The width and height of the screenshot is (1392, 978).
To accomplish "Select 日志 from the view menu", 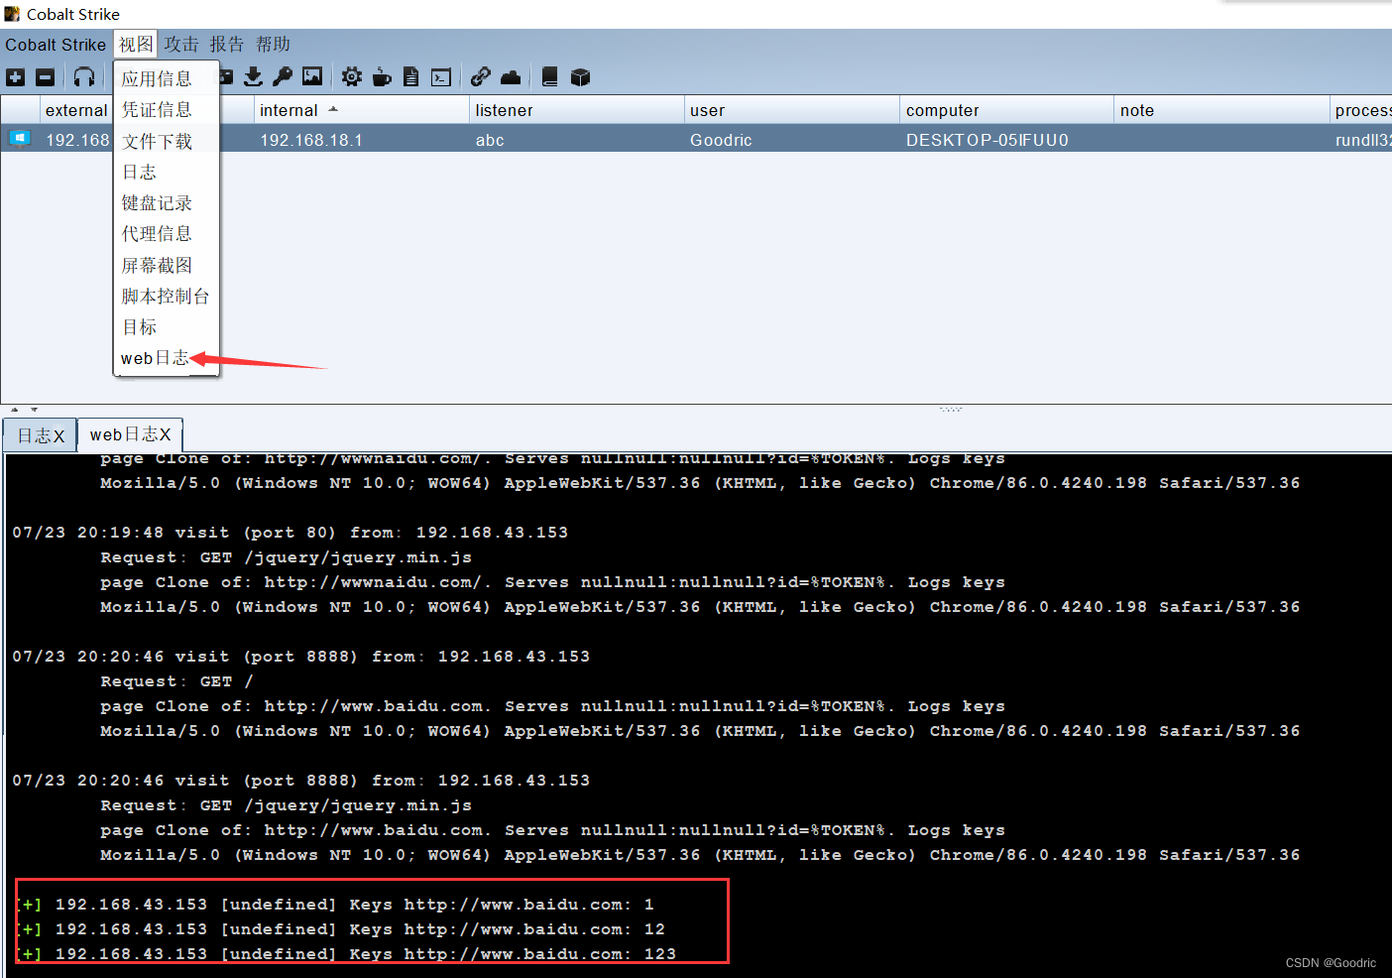I will pyautogui.click(x=167, y=172).
